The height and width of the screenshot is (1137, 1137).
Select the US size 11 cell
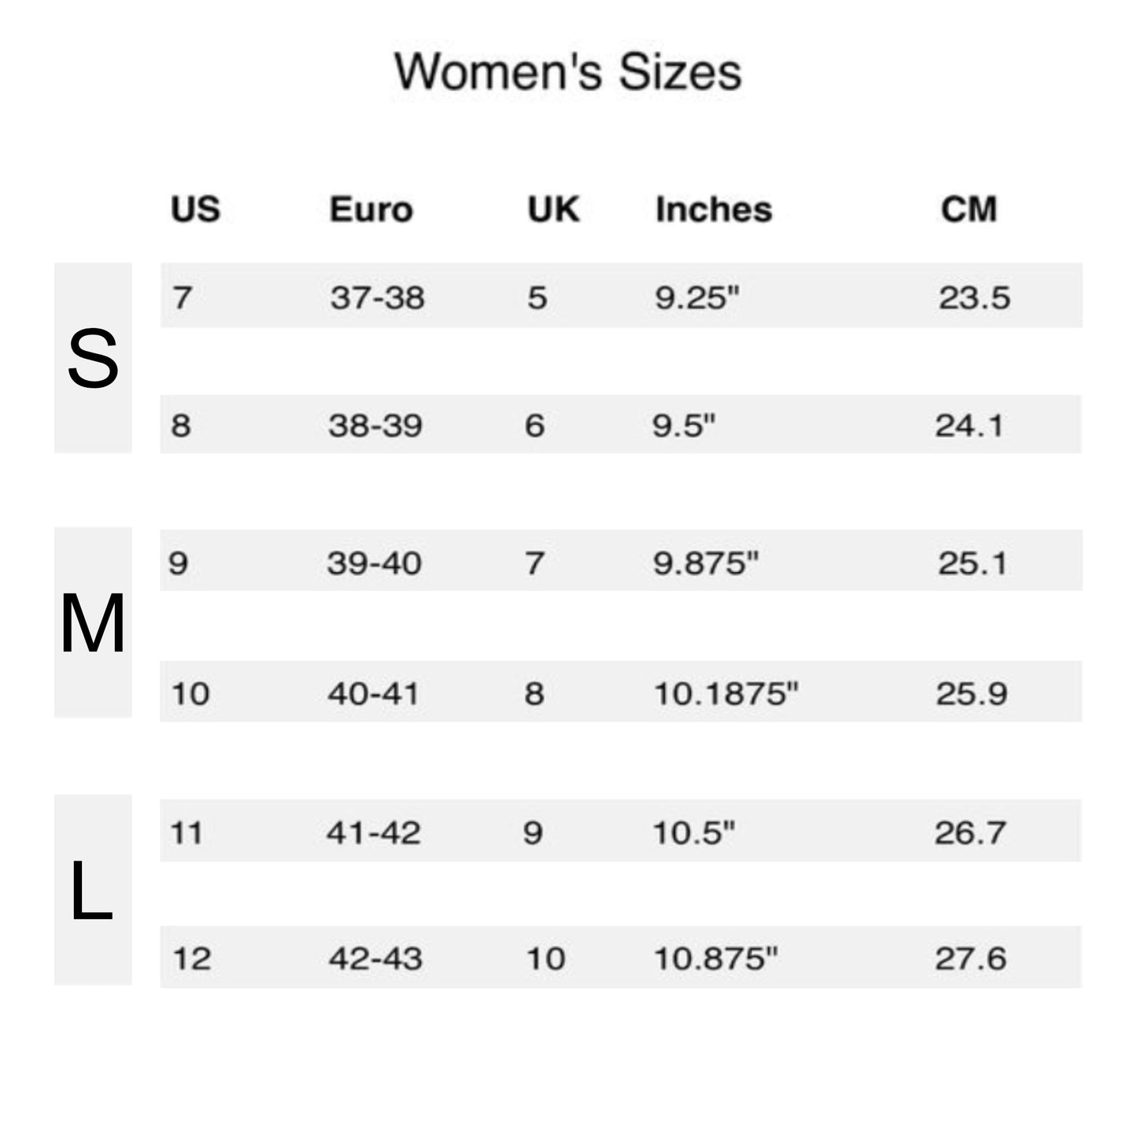click(x=186, y=832)
